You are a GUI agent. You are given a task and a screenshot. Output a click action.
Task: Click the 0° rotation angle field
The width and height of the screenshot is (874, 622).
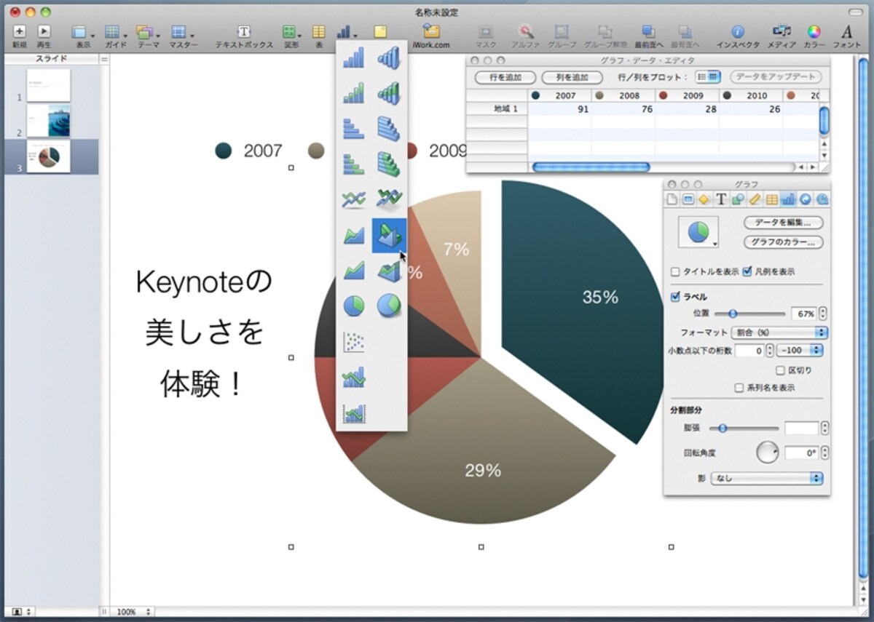[801, 452]
